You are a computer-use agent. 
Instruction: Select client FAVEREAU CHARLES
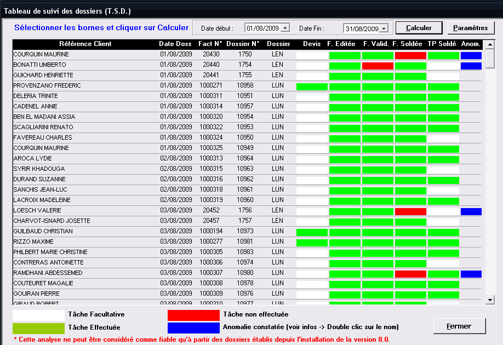43,137
